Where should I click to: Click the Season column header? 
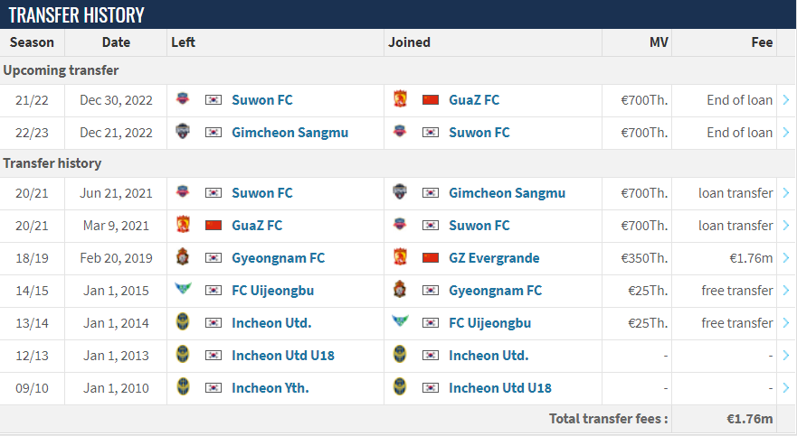[32, 42]
